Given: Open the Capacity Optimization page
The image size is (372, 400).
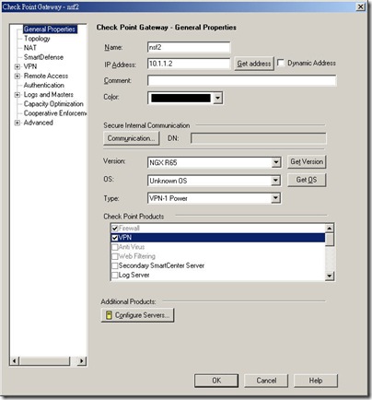Looking at the screenshot, I should pos(53,104).
